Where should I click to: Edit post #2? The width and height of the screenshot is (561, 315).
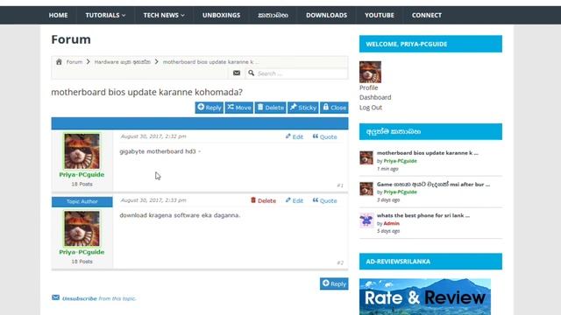click(295, 200)
